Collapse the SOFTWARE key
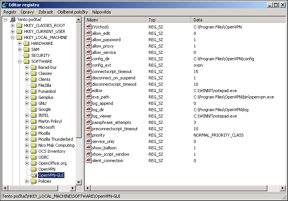The height and width of the screenshot is (201, 288). (x=19, y=61)
